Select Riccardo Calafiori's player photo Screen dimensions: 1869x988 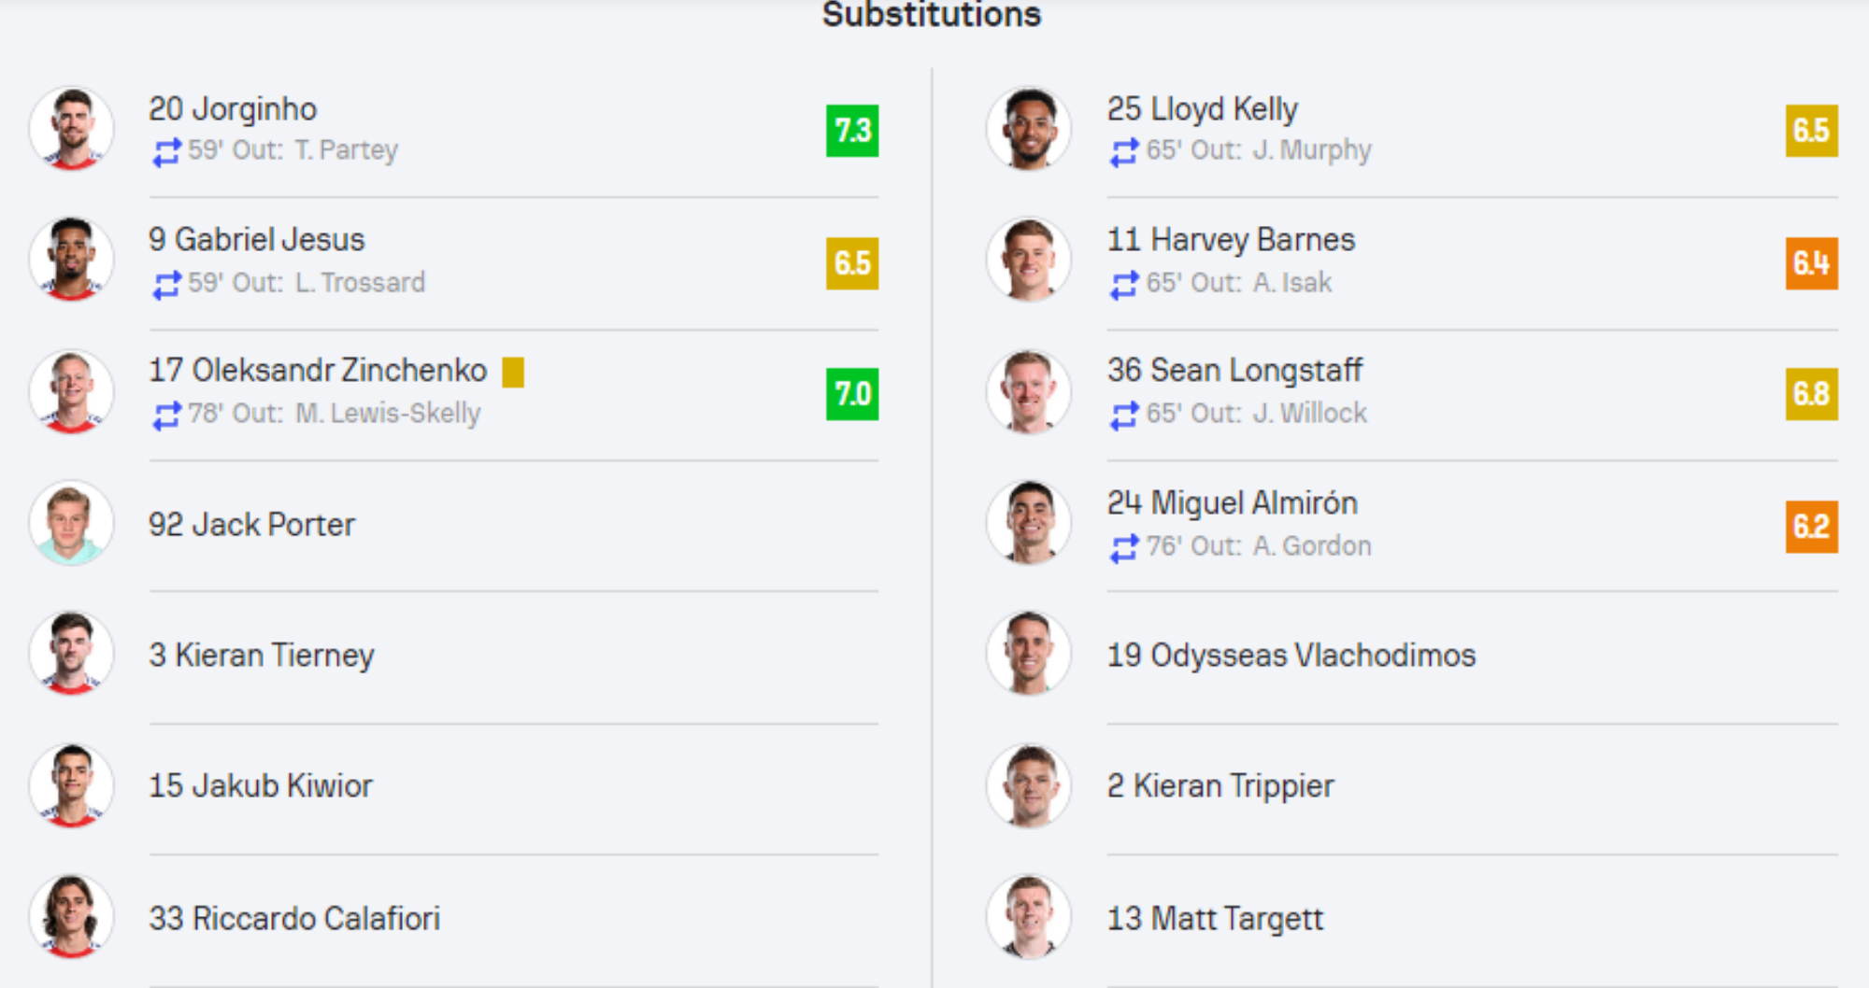click(72, 917)
